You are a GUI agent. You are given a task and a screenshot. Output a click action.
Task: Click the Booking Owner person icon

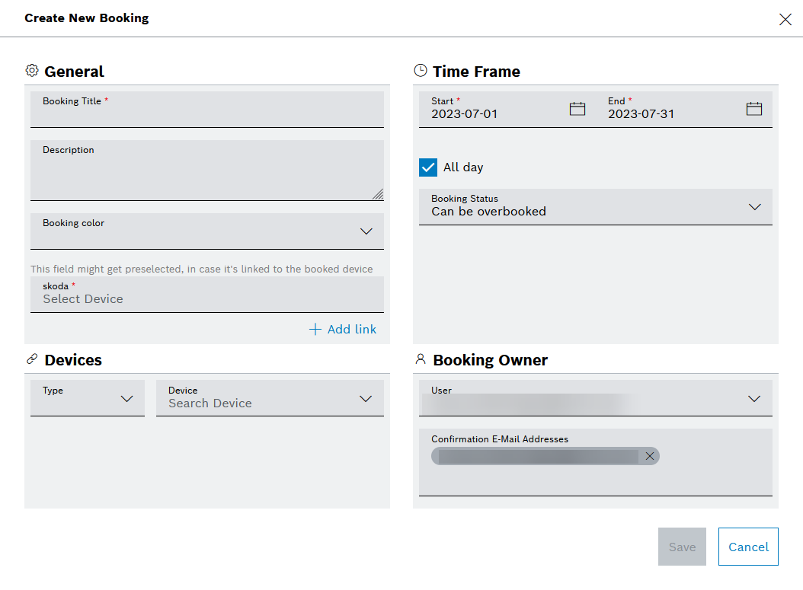point(421,359)
